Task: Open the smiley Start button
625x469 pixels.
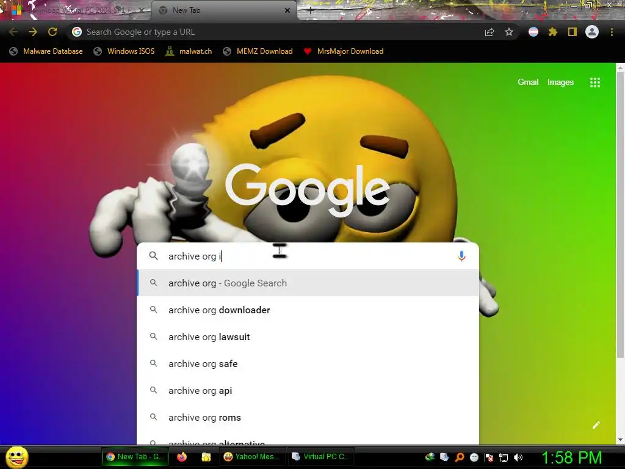Action: [17, 457]
